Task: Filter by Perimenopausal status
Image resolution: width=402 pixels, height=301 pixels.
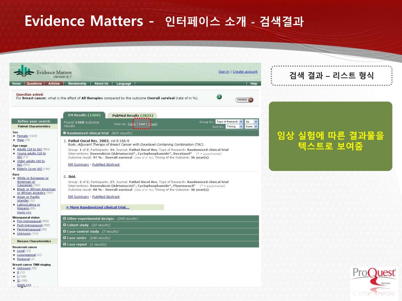Action: coord(29,229)
